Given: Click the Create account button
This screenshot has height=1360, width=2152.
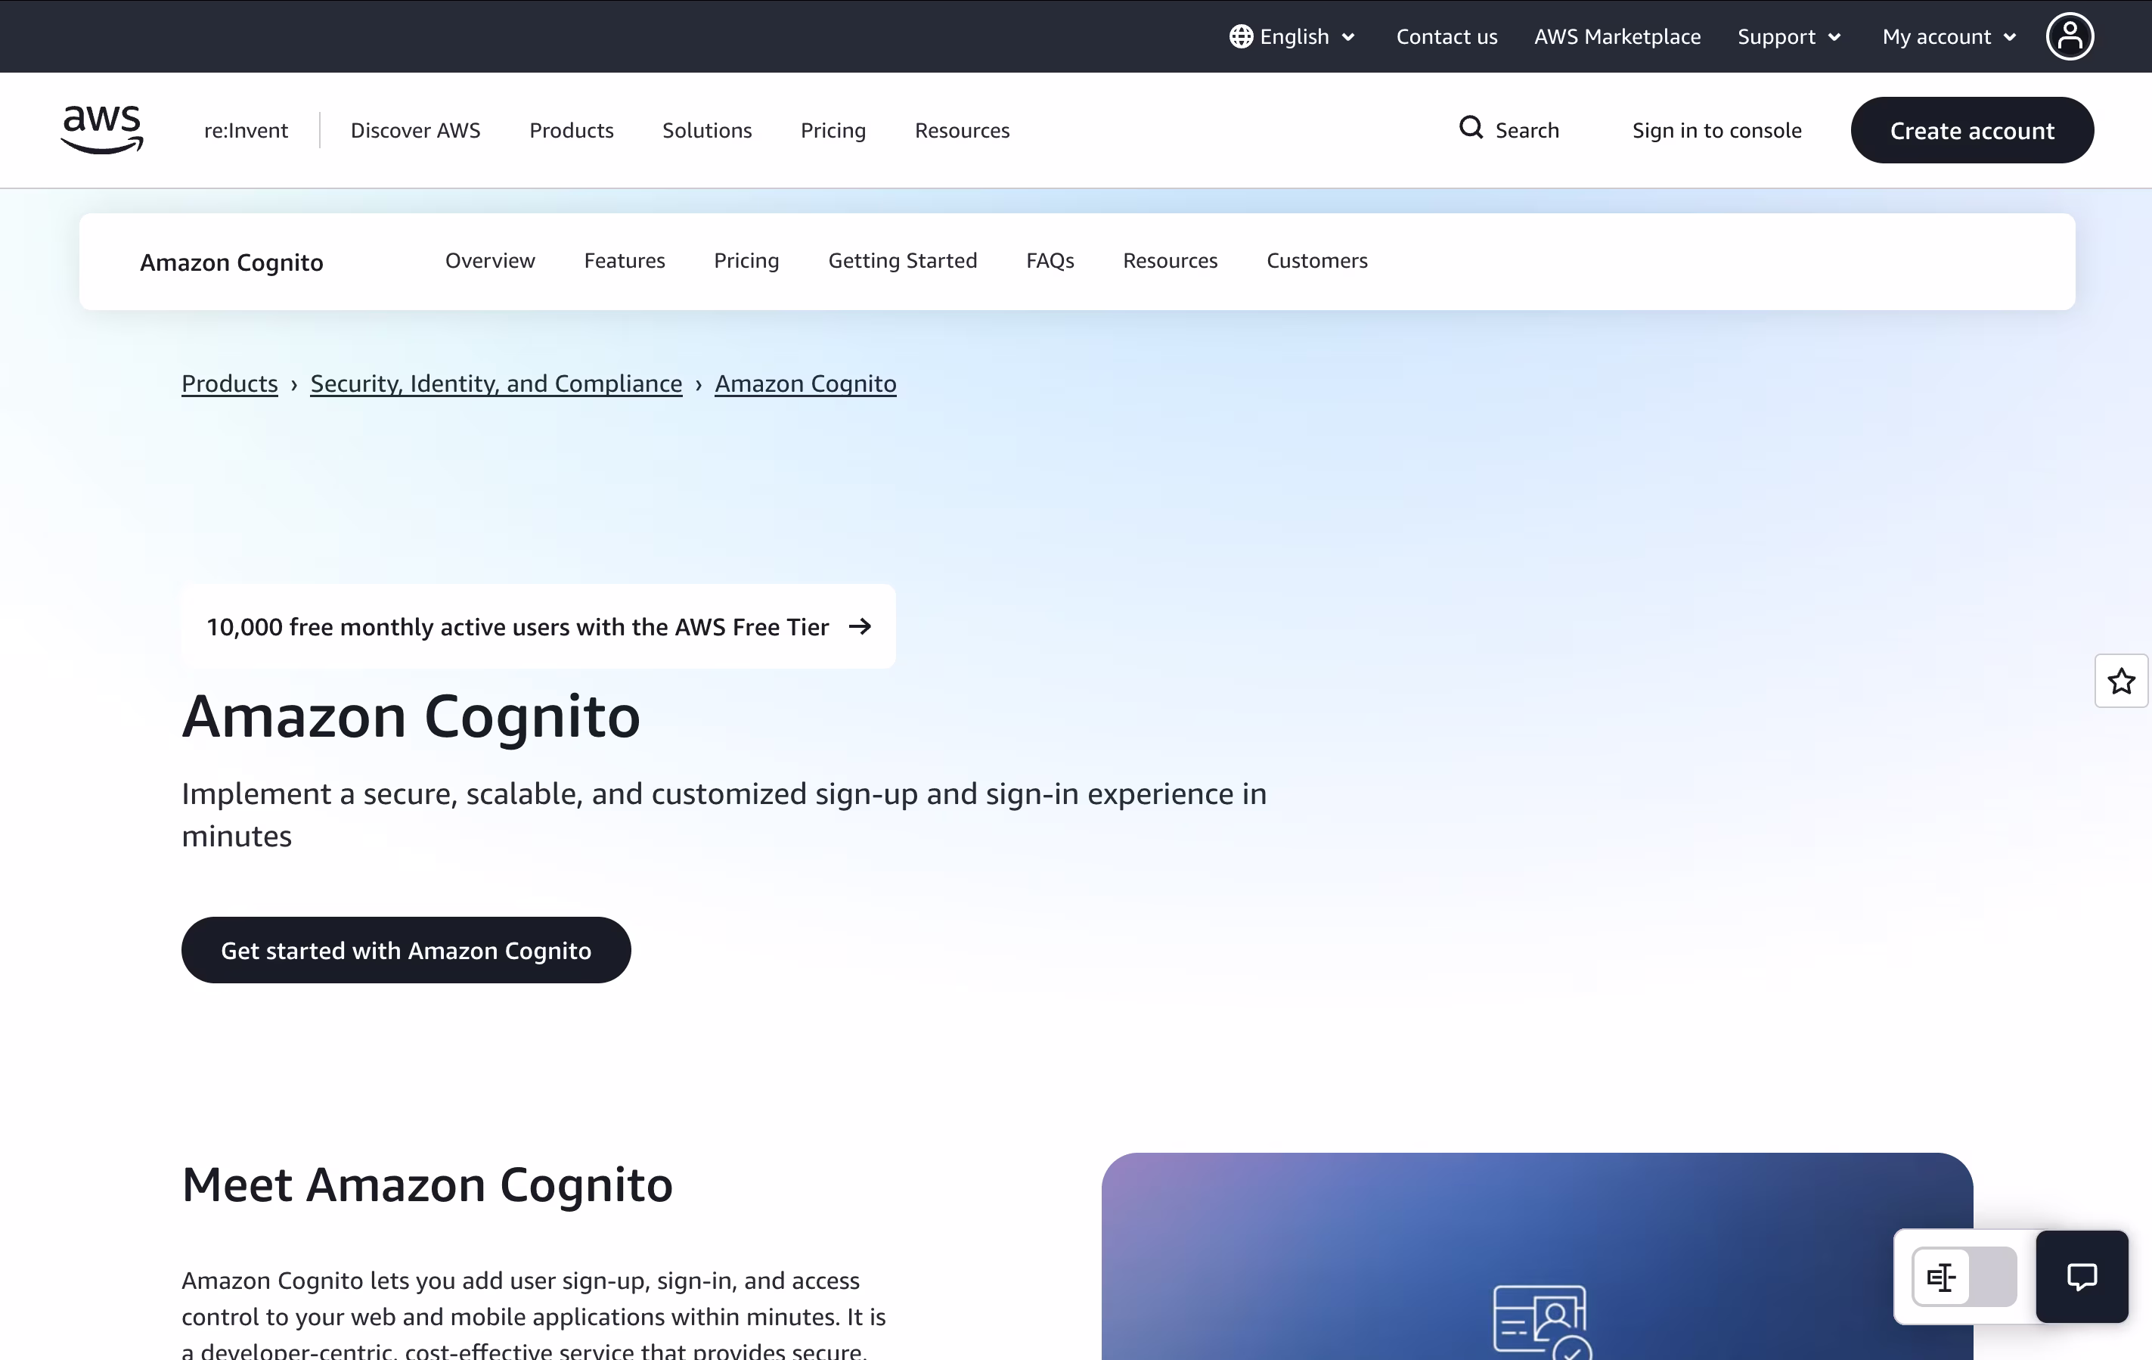Looking at the screenshot, I should point(1971,131).
